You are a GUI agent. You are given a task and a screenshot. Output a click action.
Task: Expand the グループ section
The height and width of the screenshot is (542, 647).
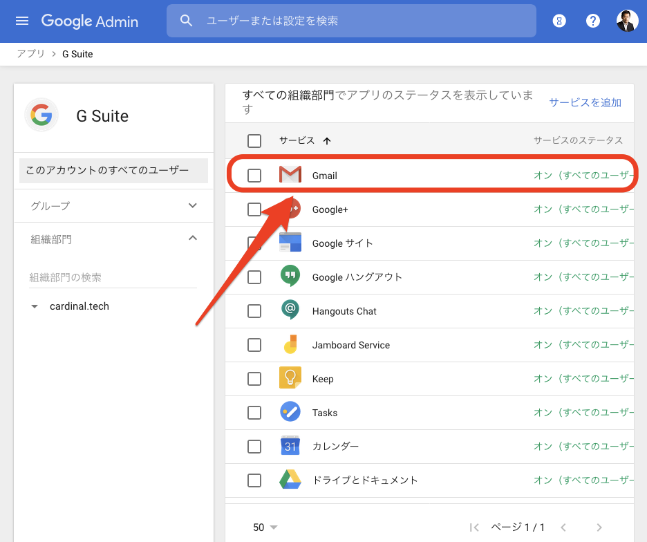click(x=192, y=205)
